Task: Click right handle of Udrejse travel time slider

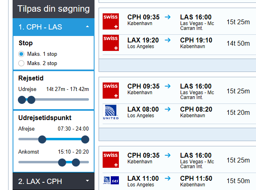Action: point(31,100)
